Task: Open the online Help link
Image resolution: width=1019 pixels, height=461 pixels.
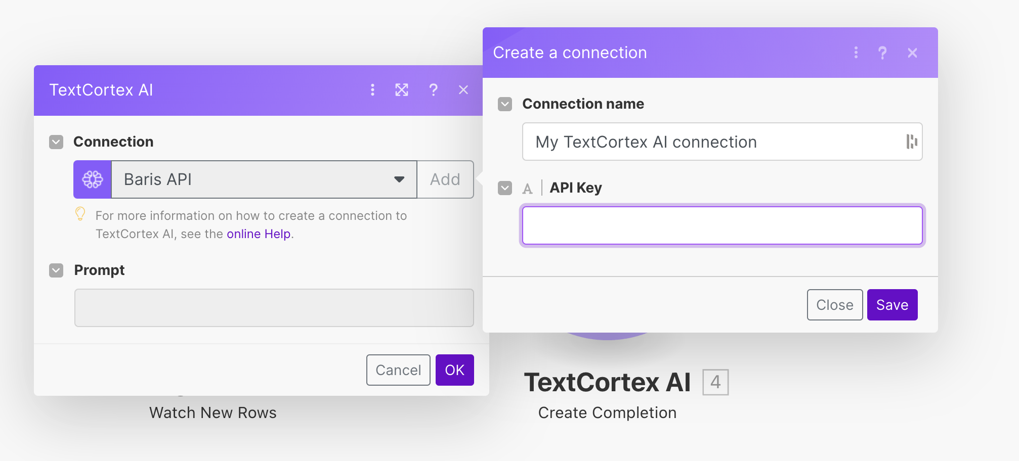Action: click(259, 234)
